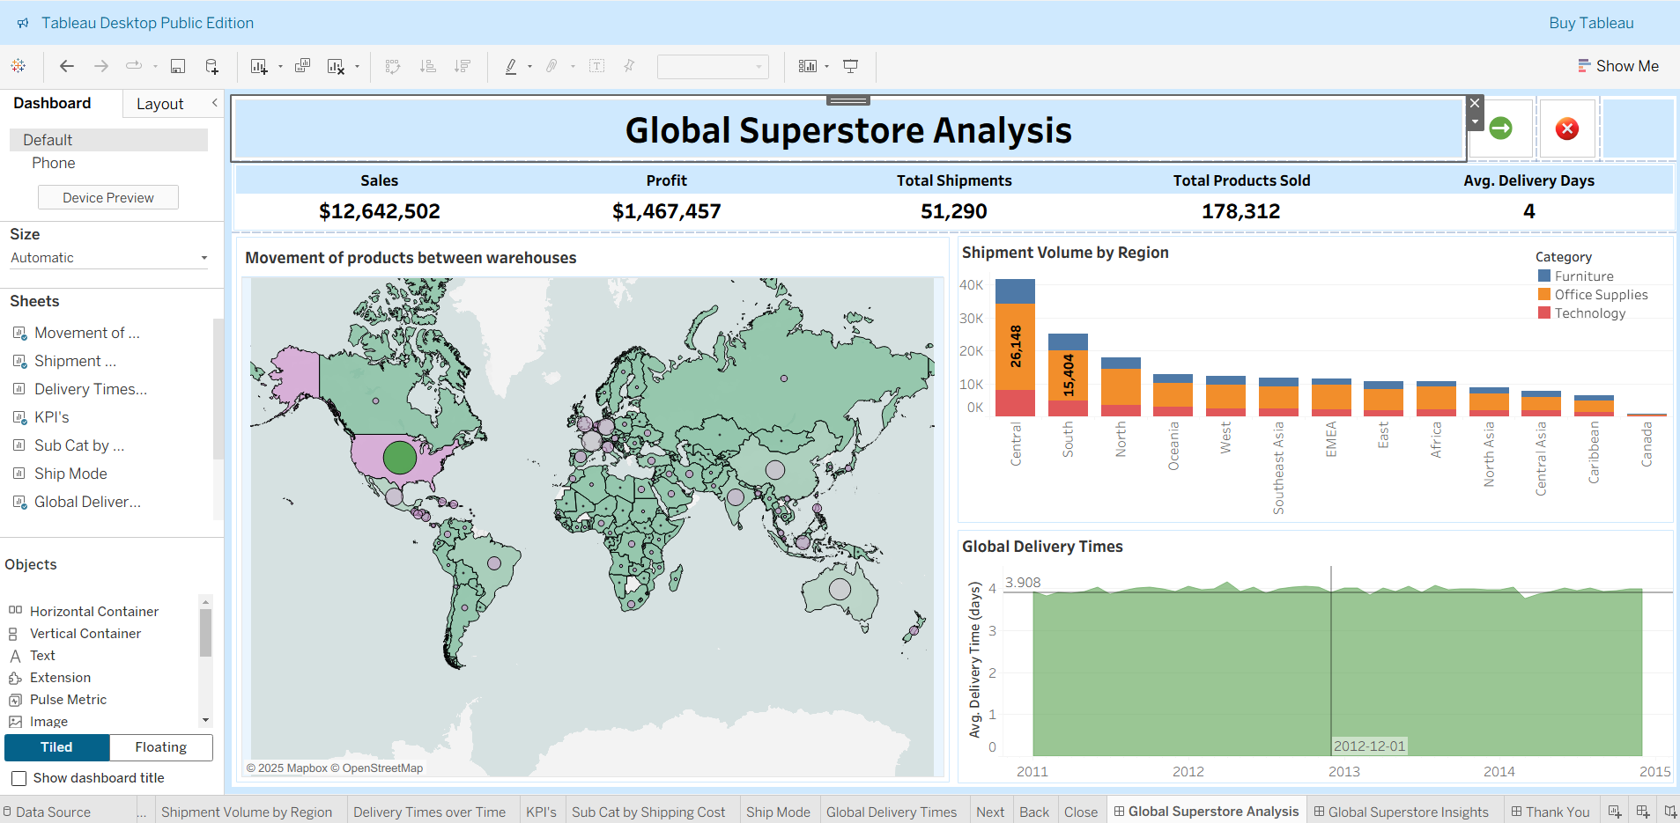Screen dimensions: 1680x823
Task: Select Floating object mode
Action: pyautogui.click(x=161, y=747)
